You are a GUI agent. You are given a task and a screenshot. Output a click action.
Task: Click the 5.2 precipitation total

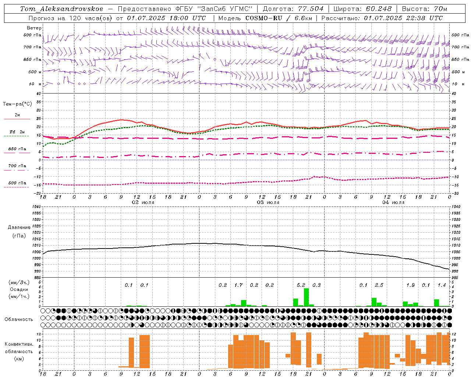pyautogui.click(x=301, y=285)
